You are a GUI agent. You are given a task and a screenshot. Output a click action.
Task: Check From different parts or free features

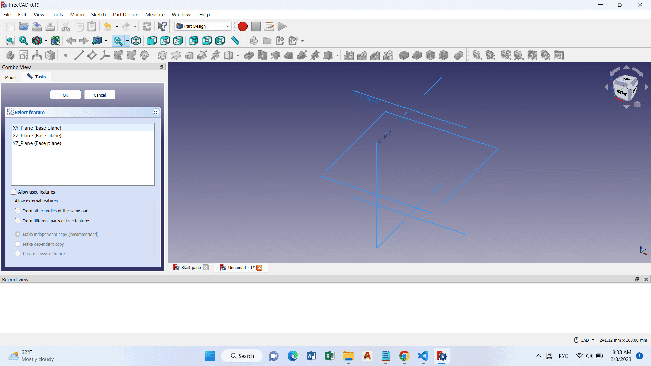point(18,221)
